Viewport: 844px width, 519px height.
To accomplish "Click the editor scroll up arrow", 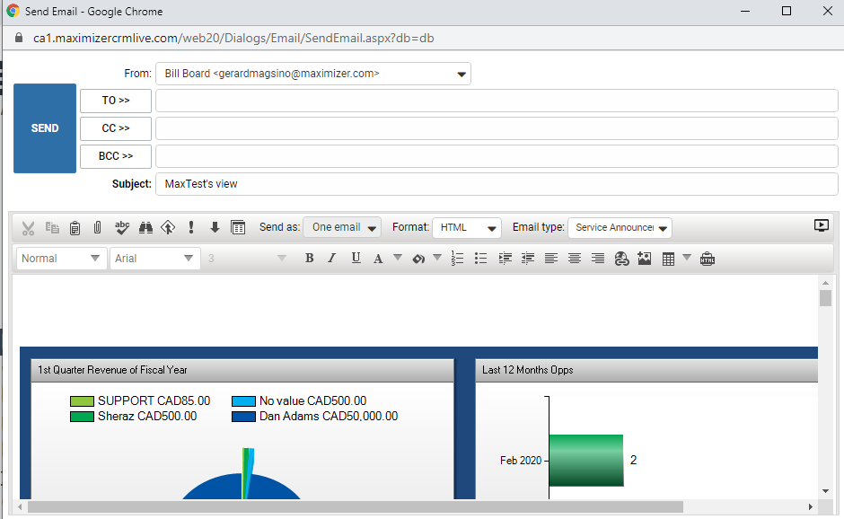I will point(826,282).
